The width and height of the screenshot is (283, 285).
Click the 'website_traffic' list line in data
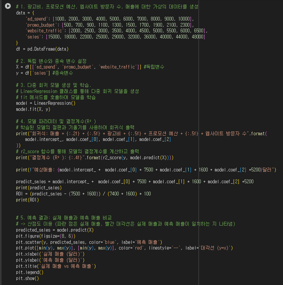[116, 31]
